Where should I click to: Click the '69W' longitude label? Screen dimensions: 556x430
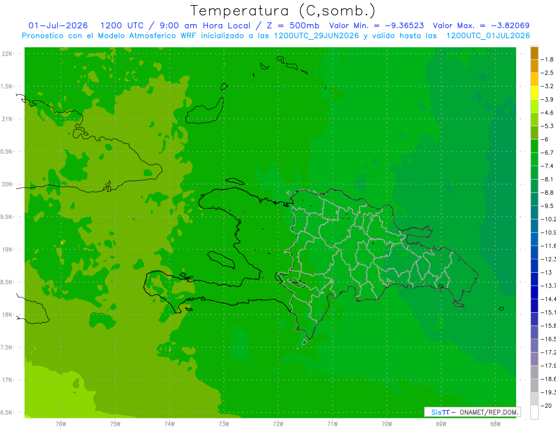pyautogui.click(x=441, y=424)
